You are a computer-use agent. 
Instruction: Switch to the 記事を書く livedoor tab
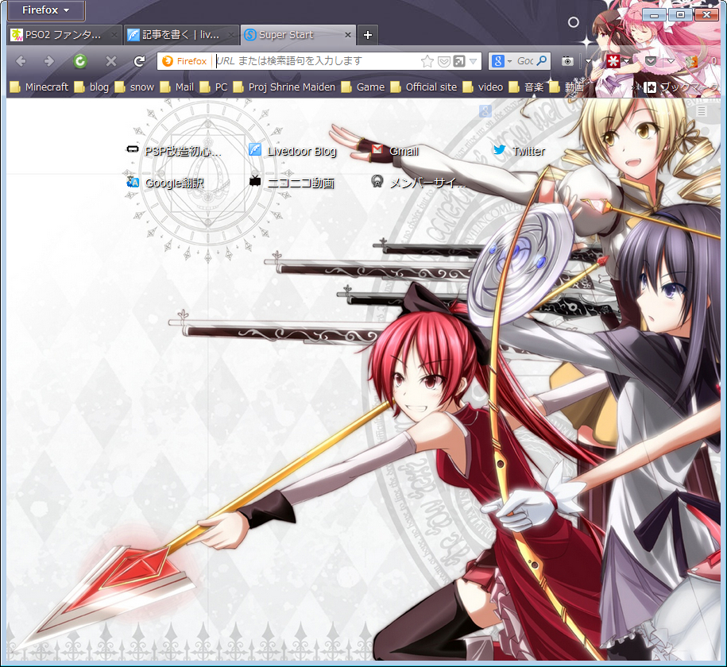pyautogui.click(x=181, y=35)
